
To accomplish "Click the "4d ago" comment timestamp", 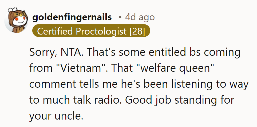I will click(x=140, y=17).
